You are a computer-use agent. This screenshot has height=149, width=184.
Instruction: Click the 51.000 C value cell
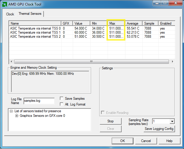[x=81, y=37]
